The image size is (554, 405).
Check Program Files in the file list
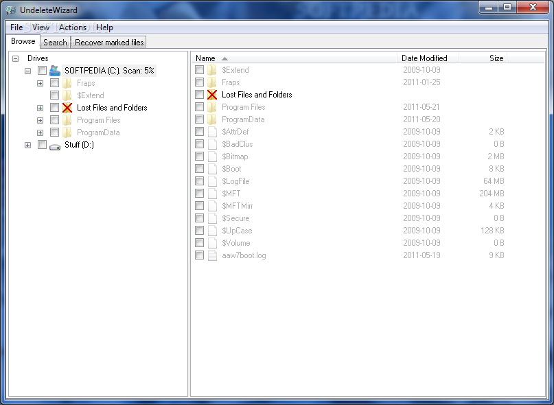pos(199,106)
